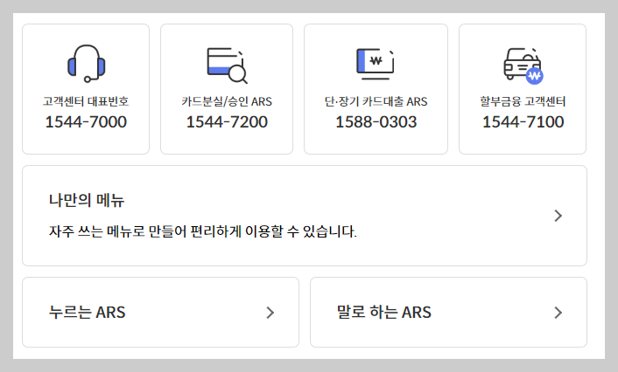
Task: Click the monitor with won symbol icon
Action: [x=376, y=64]
